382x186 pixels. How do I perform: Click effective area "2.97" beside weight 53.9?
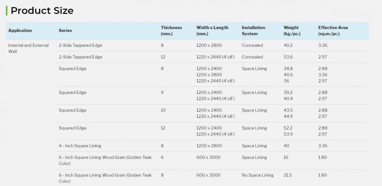pyautogui.click(x=323, y=134)
